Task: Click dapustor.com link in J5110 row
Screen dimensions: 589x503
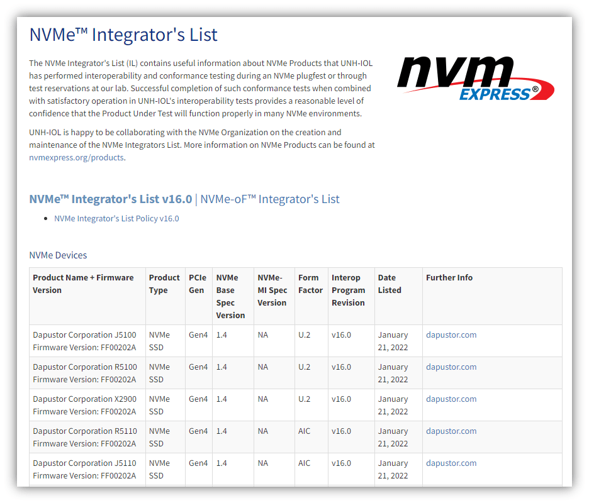Action: click(x=451, y=463)
